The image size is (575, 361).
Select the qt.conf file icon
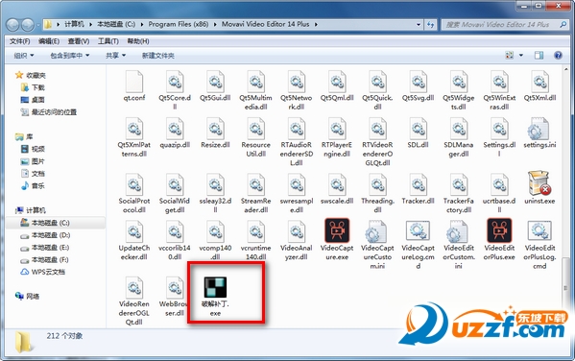[x=133, y=82]
